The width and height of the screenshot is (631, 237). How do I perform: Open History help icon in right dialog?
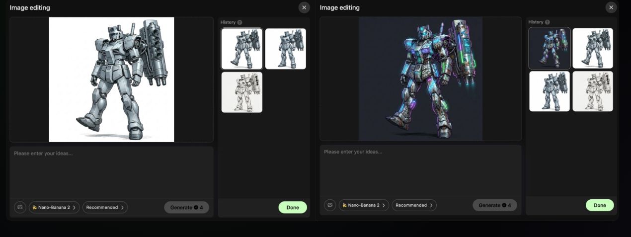tap(547, 22)
